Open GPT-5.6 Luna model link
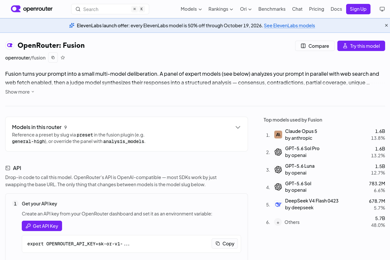The image size is (390, 260). 300,166
